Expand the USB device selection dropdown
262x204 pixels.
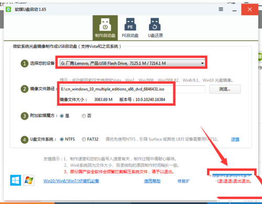coord(133,63)
